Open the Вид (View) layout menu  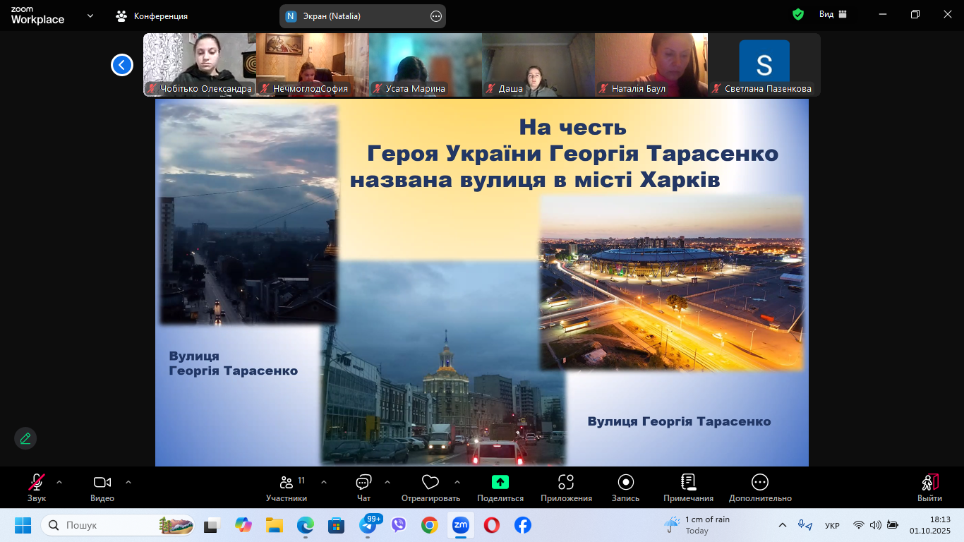pos(833,14)
